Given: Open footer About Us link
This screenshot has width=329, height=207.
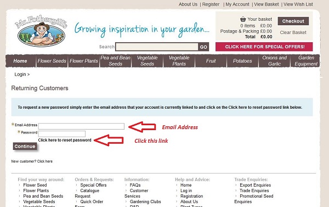Looking at the screenshot, I should pos(189,202).
